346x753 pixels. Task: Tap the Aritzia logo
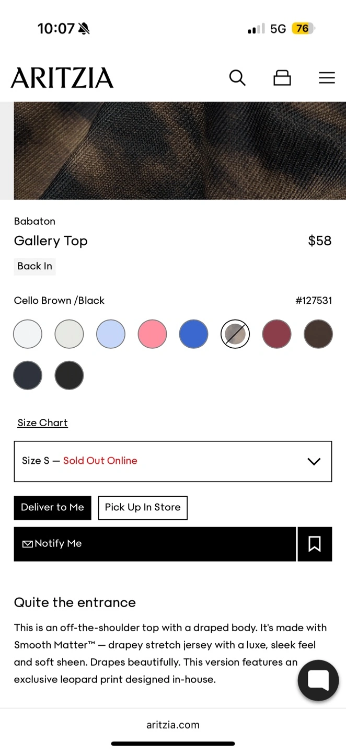click(62, 78)
